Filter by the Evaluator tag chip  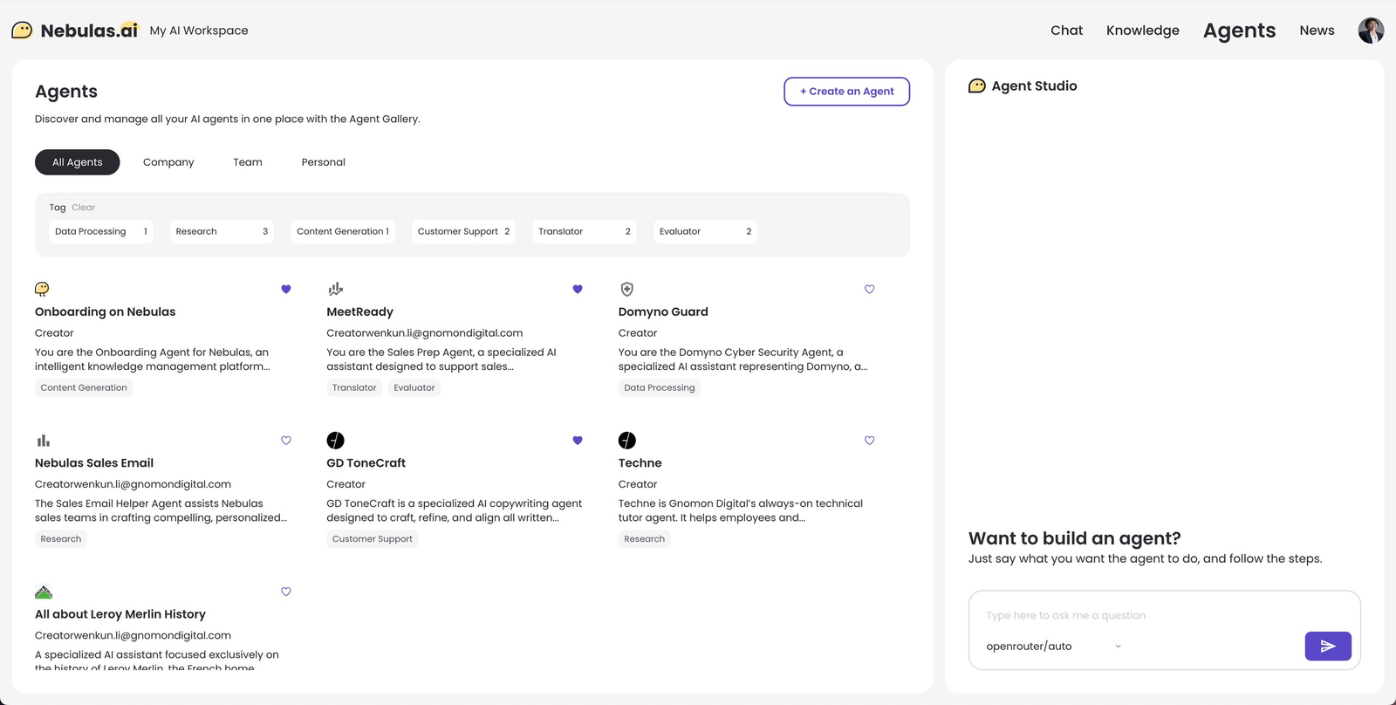[x=705, y=231]
